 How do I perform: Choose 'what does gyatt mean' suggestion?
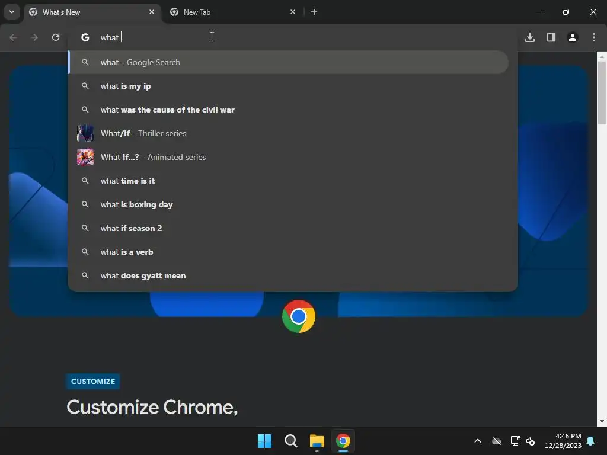pyautogui.click(x=288, y=275)
